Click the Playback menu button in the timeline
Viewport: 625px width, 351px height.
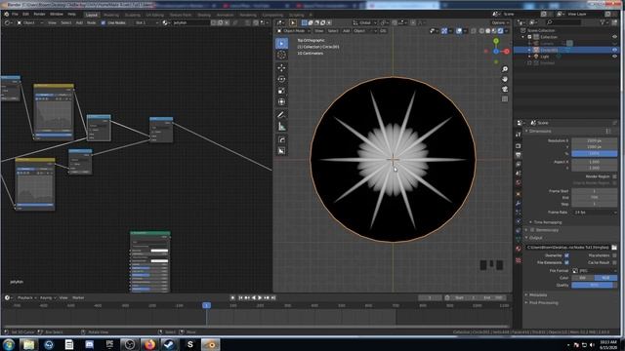coord(25,297)
